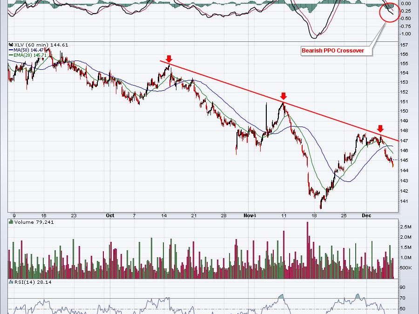Viewport: 419px width, 314px height.
Task: Click the 23 date axis label
Action: tap(74, 215)
